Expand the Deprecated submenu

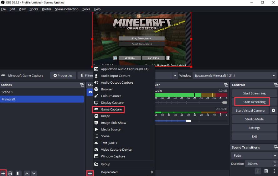[124, 172]
